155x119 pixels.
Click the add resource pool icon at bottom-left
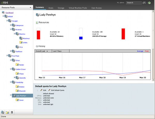click(x=3, y=112)
